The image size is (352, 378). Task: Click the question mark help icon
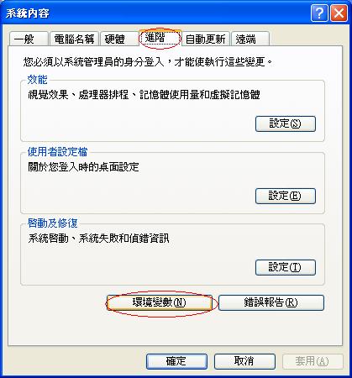(x=319, y=13)
